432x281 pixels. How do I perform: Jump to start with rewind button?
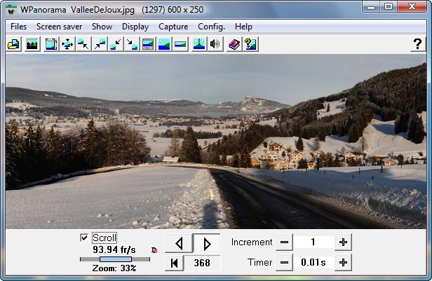click(174, 263)
